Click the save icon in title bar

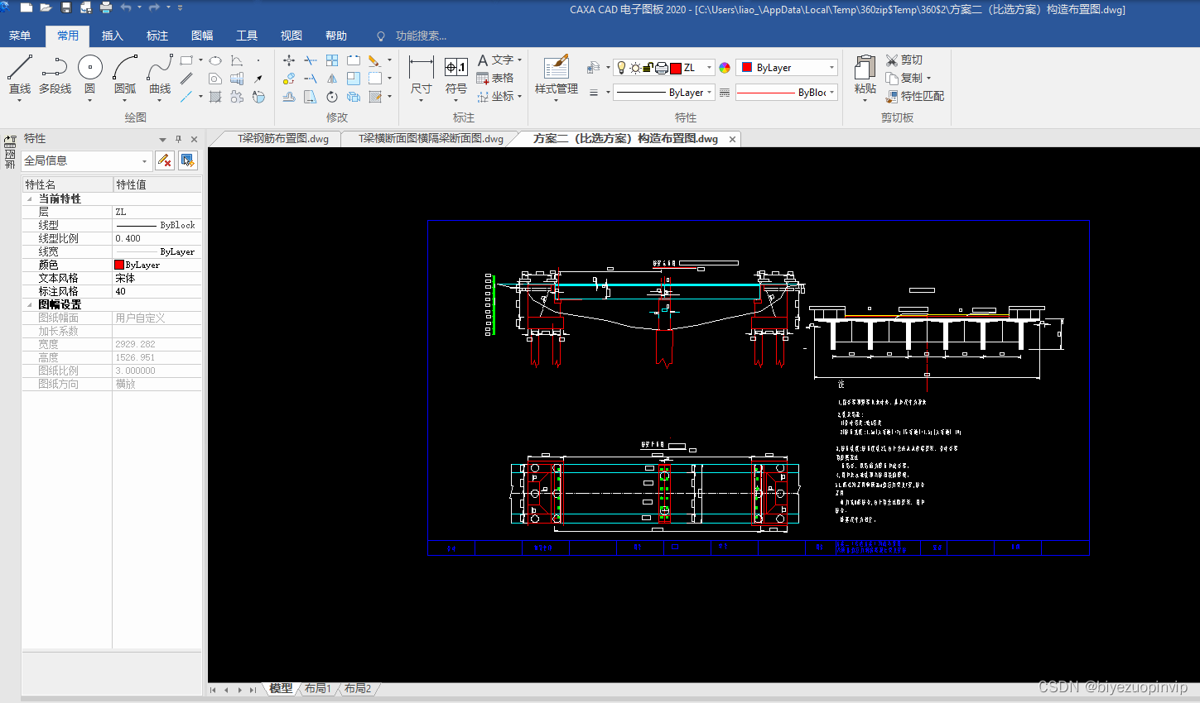tap(66, 8)
